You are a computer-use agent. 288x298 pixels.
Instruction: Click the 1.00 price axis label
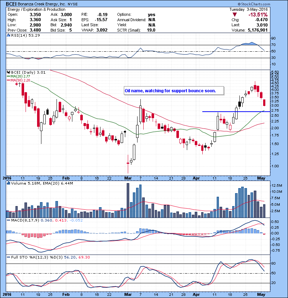pyautogui.click(x=275, y=166)
